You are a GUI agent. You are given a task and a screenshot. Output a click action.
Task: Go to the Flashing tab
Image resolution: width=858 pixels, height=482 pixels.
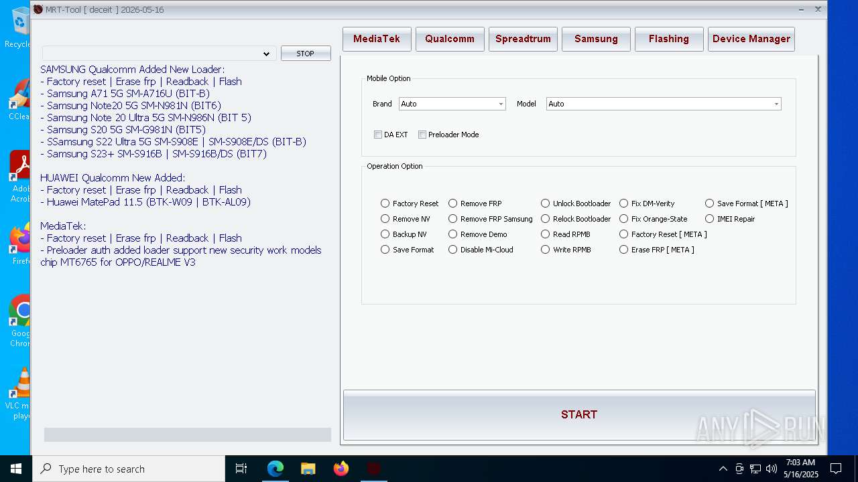pyautogui.click(x=669, y=39)
